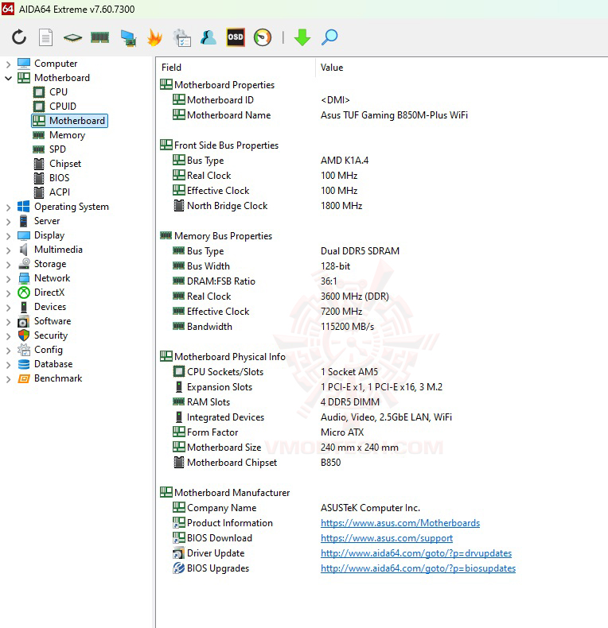The height and width of the screenshot is (628, 608).
Task: Expand the Server tree node
Action: click(8, 222)
